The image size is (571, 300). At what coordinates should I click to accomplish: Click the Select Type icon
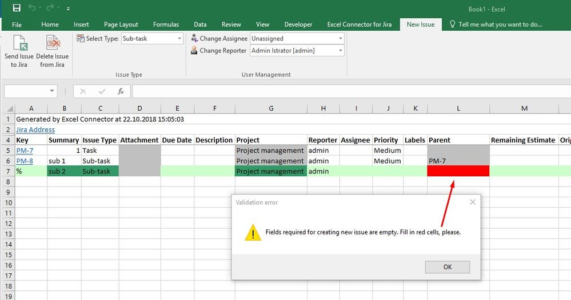tap(81, 38)
